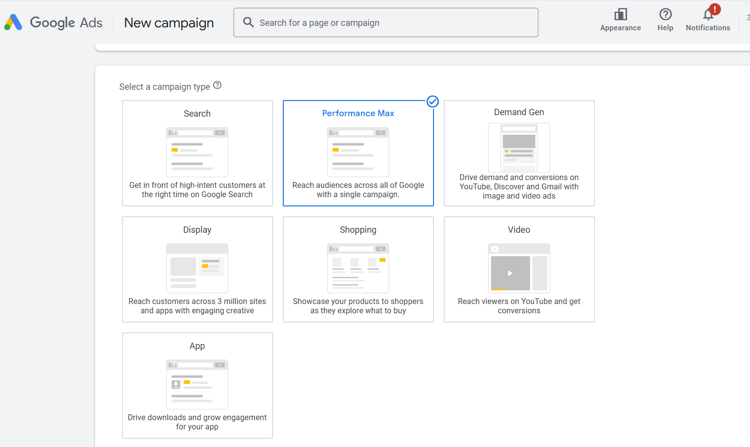Pick the App campaign title
Screen dimensions: 750x447
coord(197,346)
